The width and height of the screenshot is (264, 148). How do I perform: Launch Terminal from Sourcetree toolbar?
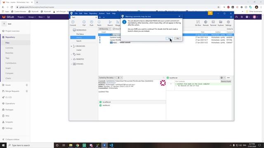pos(213,23)
